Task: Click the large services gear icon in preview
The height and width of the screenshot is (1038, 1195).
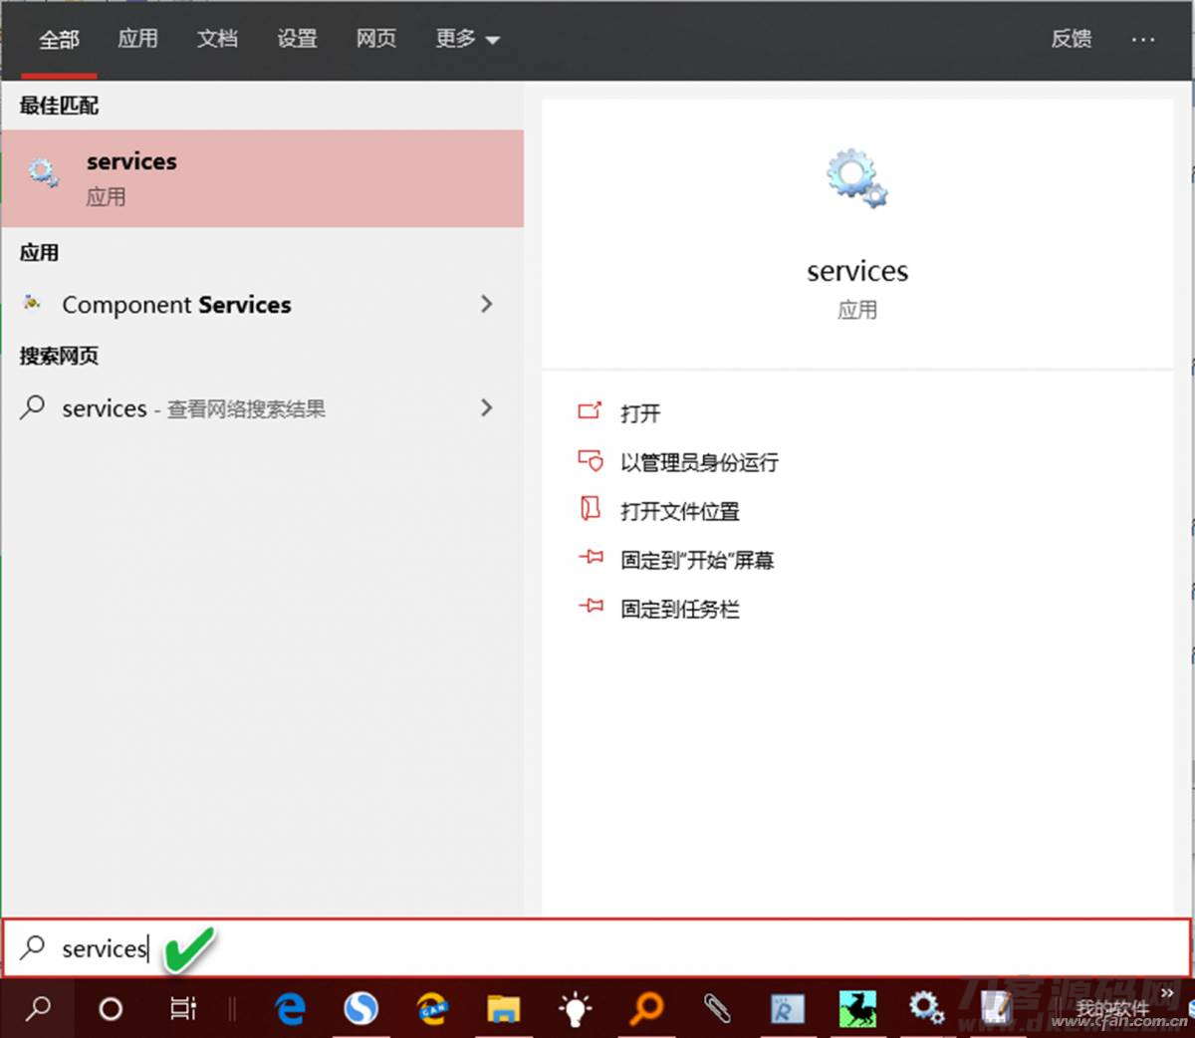Action: click(856, 178)
